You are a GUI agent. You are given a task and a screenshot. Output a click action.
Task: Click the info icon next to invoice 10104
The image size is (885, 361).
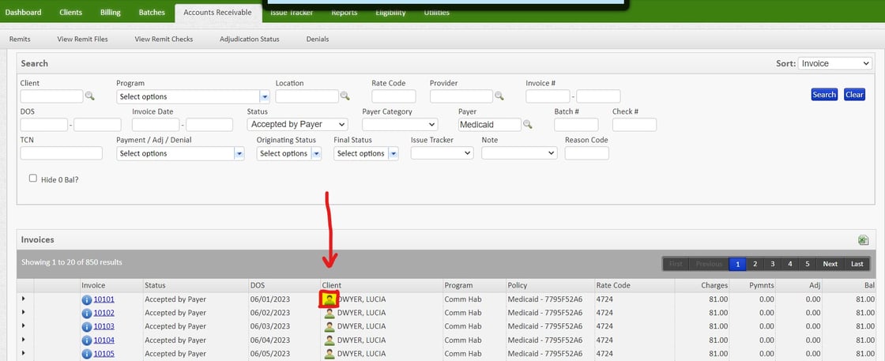(x=86, y=340)
